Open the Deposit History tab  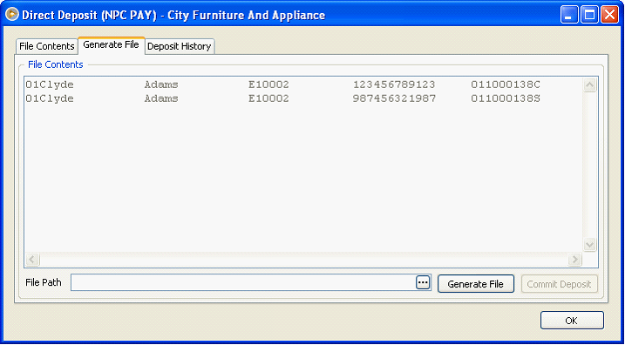coord(180,46)
